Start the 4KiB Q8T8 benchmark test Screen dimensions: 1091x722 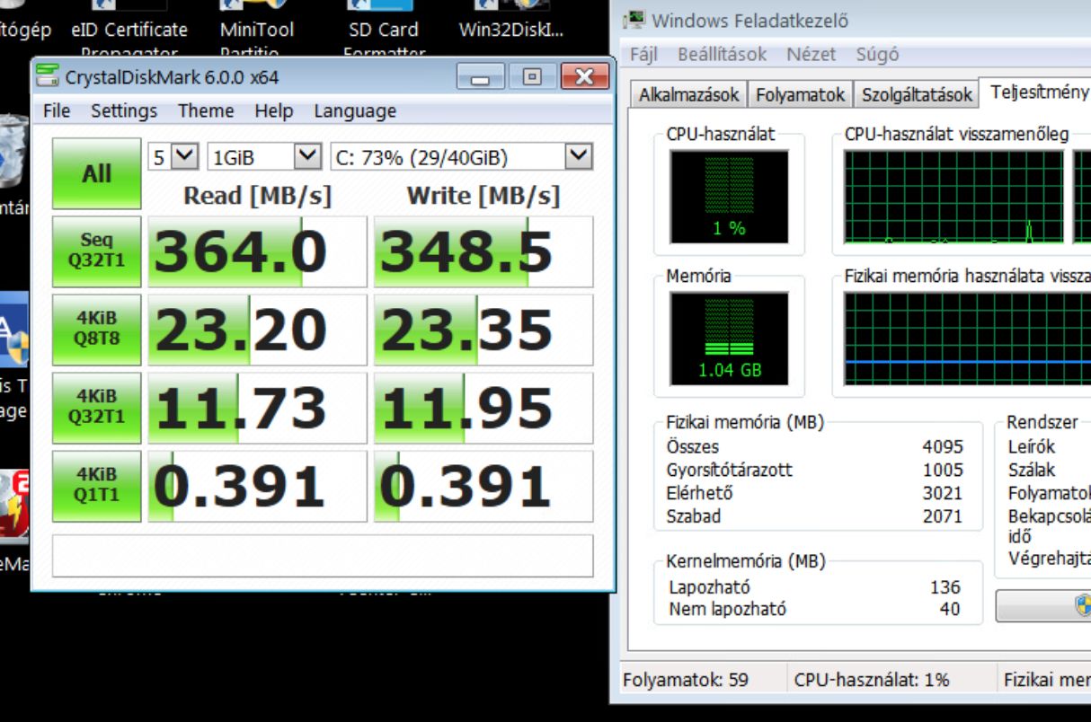[96, 330]
